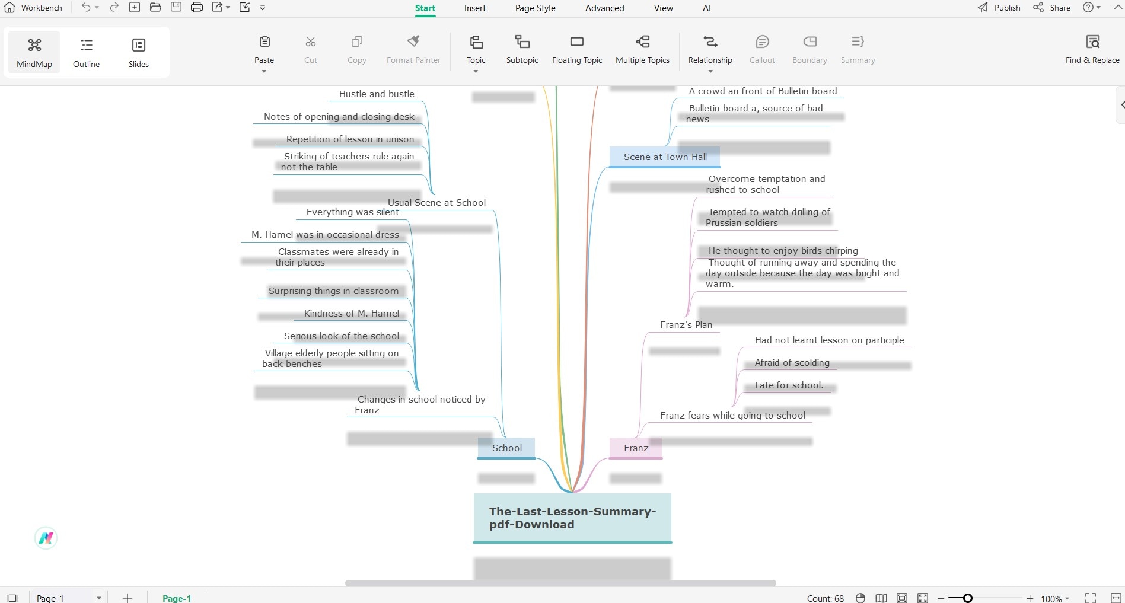Save the document using the floppy icon

point(176,8)
